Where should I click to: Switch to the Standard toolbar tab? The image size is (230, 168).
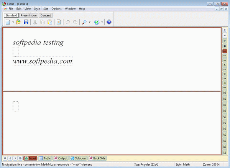click(x=11, y=15)
